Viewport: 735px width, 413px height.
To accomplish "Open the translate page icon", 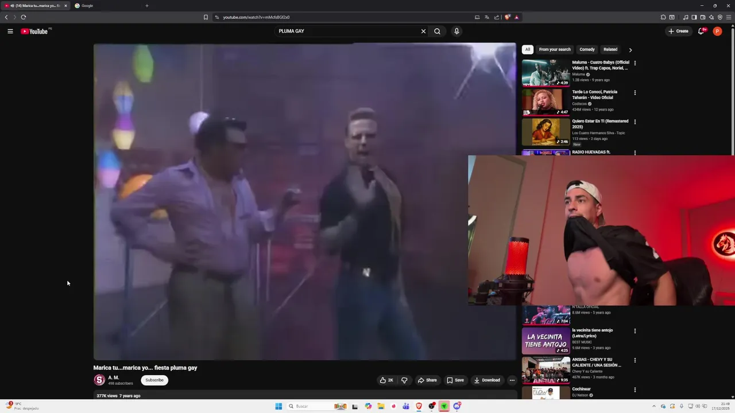I will [x=487, y=17].
